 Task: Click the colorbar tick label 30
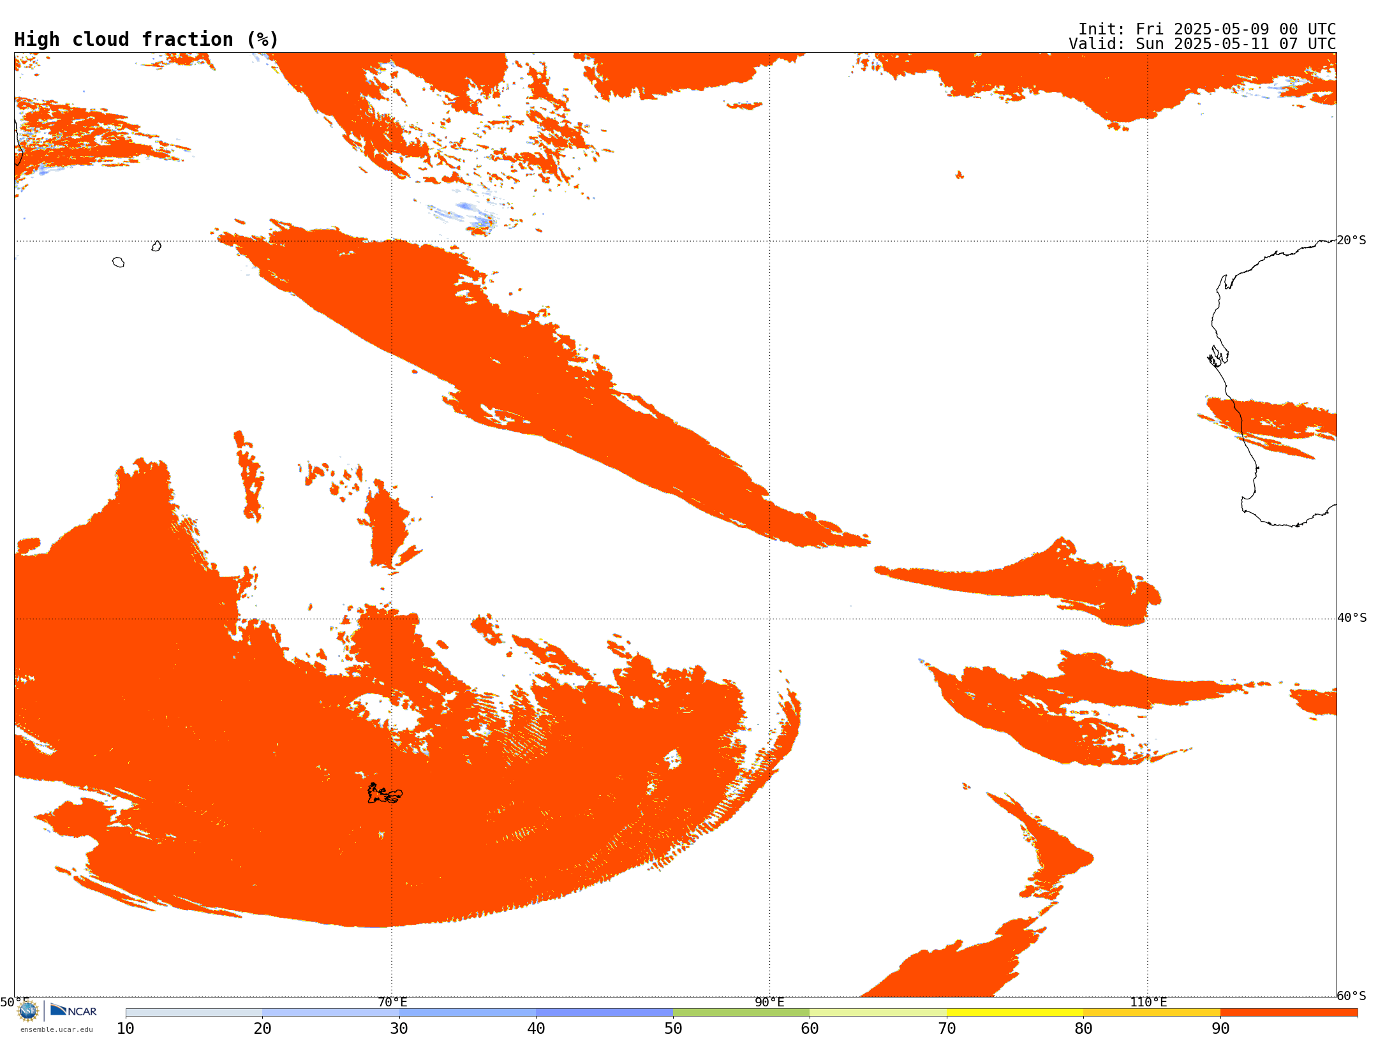[x=399, y=1028]
